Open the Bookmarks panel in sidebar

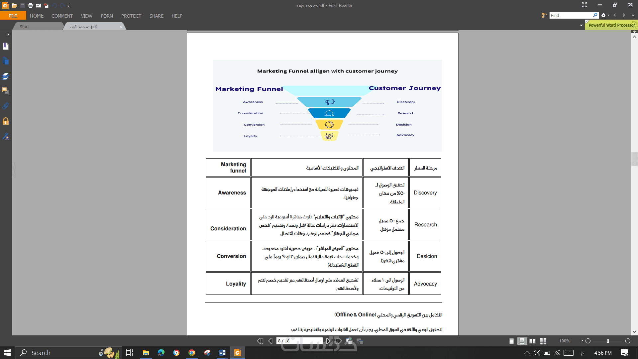pyautogui.click(x=6, y=46)
